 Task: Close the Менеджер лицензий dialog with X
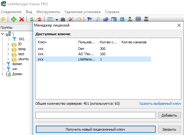point(179,25)
